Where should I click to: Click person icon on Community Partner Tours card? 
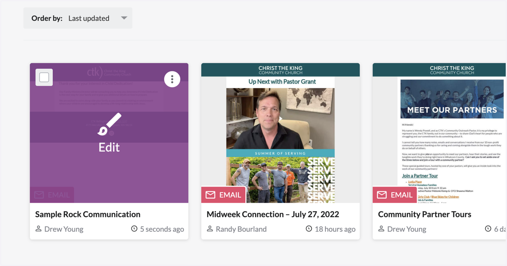(382, 229)
